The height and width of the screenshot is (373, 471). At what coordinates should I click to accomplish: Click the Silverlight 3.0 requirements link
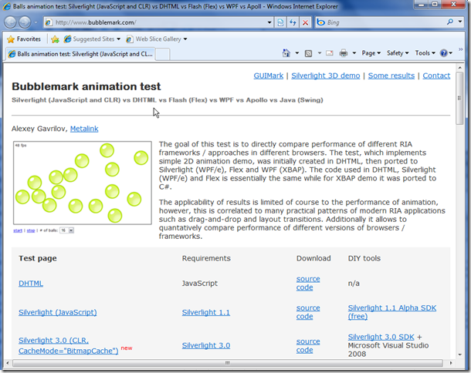(x=205, y=345)
